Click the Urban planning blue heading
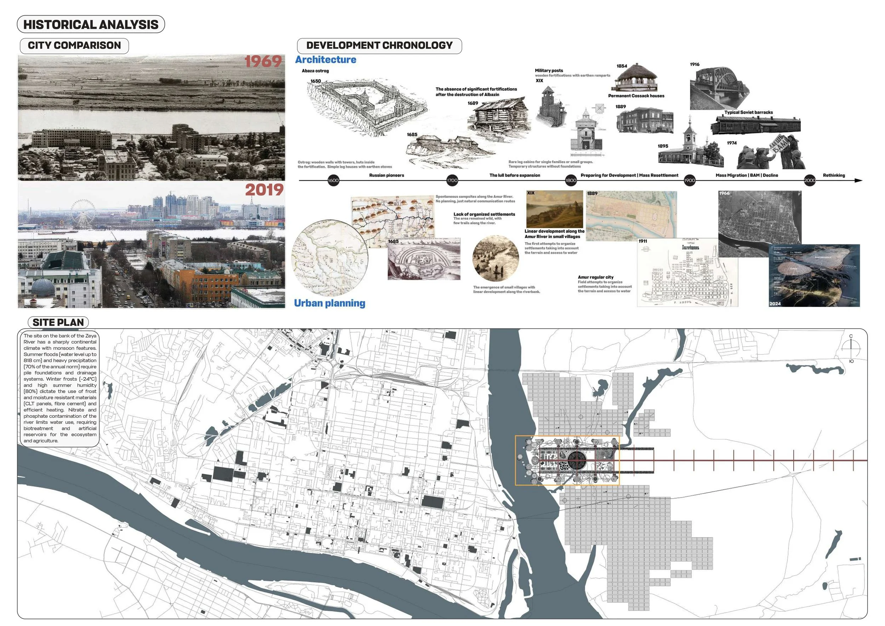The height and width of the screenshot is (626, 885). 330,303
